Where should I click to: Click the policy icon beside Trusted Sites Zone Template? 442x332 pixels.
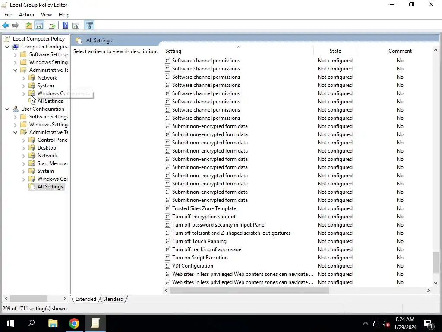[x=167, y=208]
